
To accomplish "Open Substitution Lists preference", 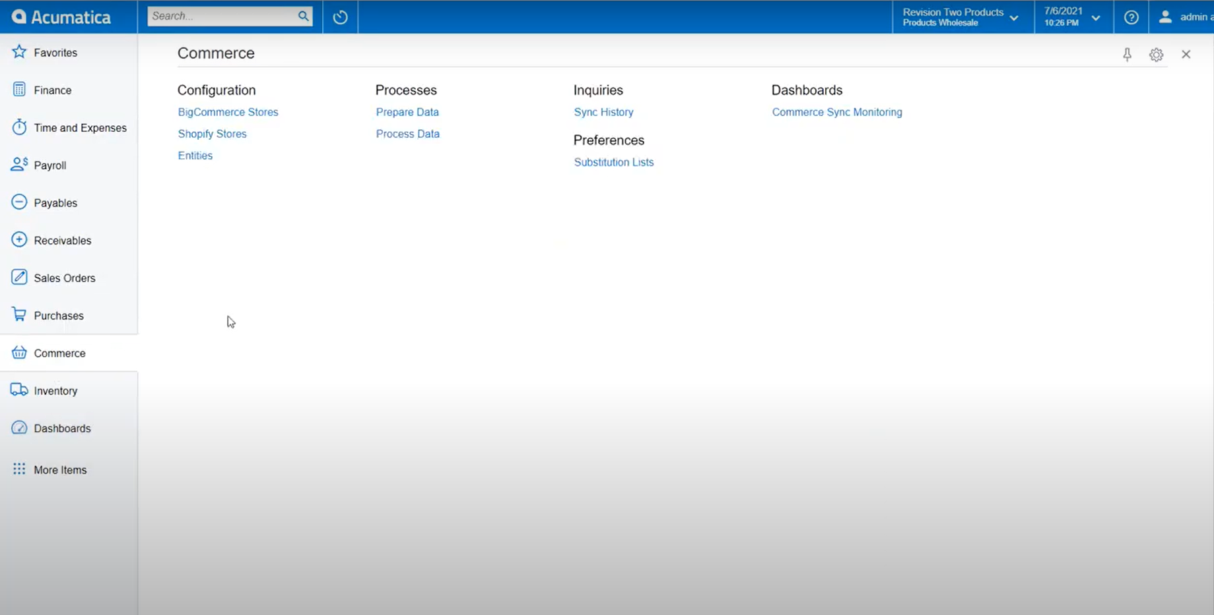I will click(x=613, y=162).
